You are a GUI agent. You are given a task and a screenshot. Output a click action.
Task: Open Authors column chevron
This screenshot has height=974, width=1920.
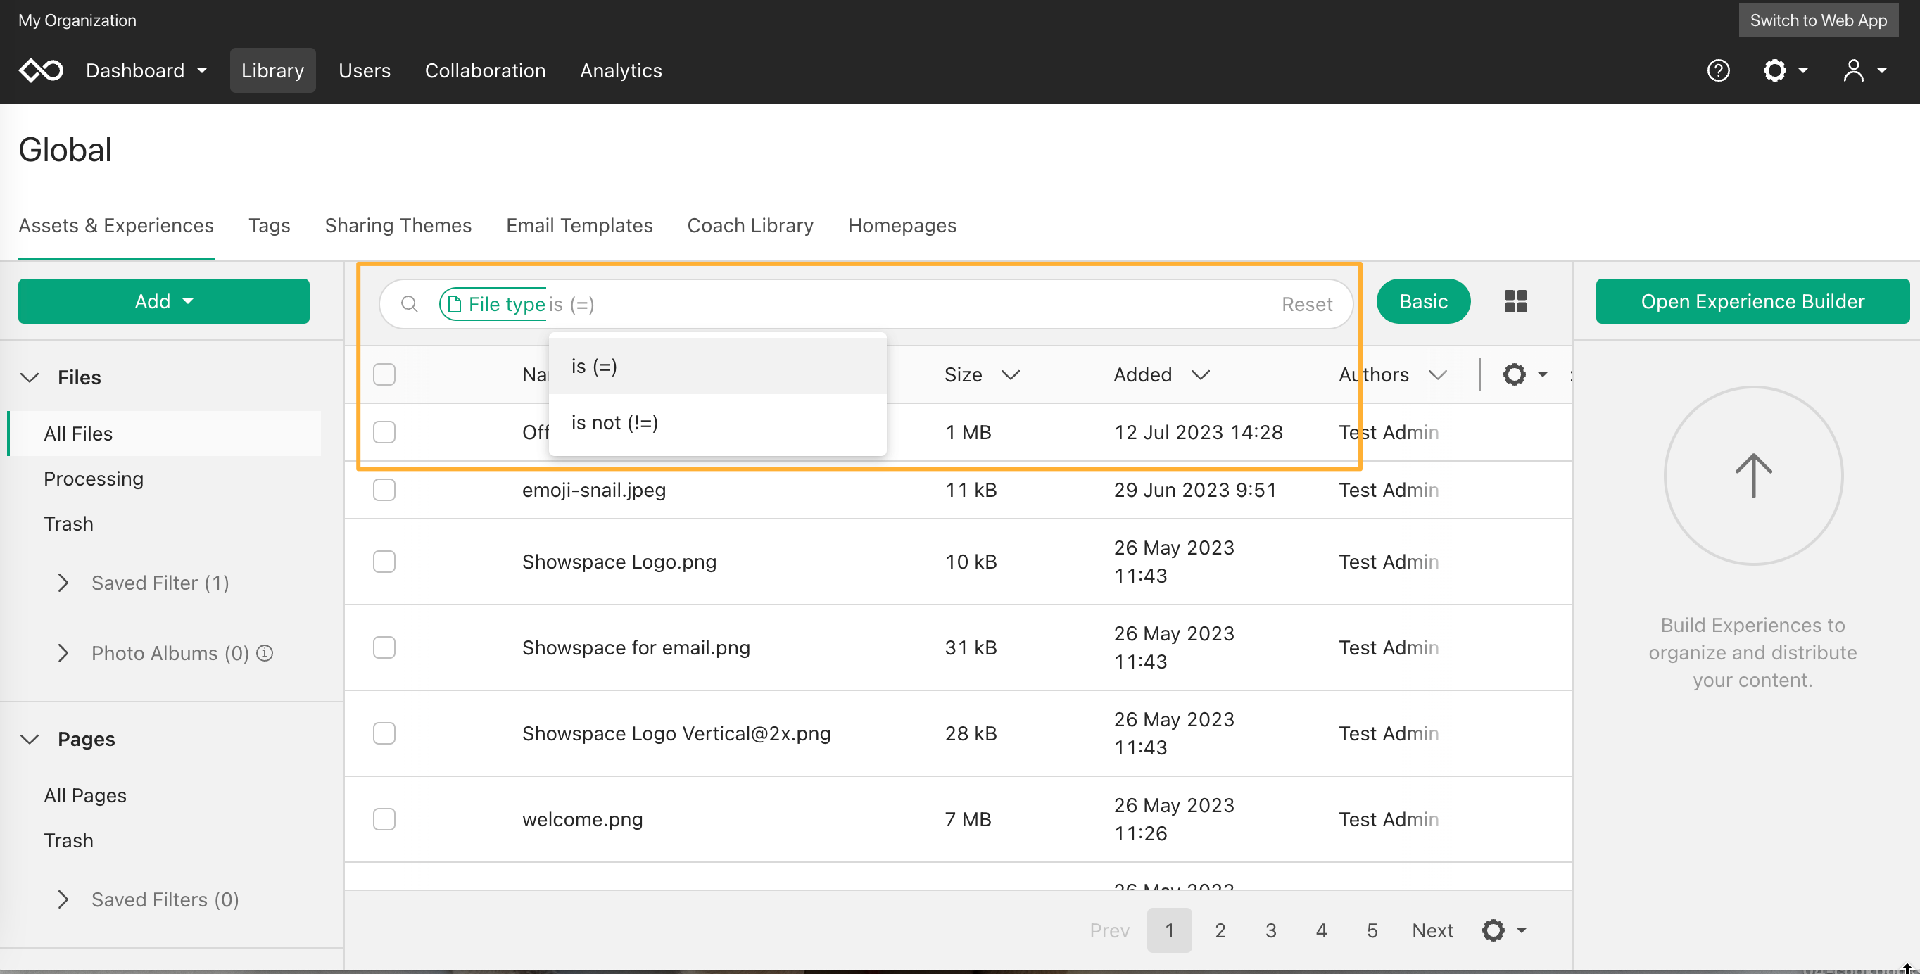(x=1438, y=374)
